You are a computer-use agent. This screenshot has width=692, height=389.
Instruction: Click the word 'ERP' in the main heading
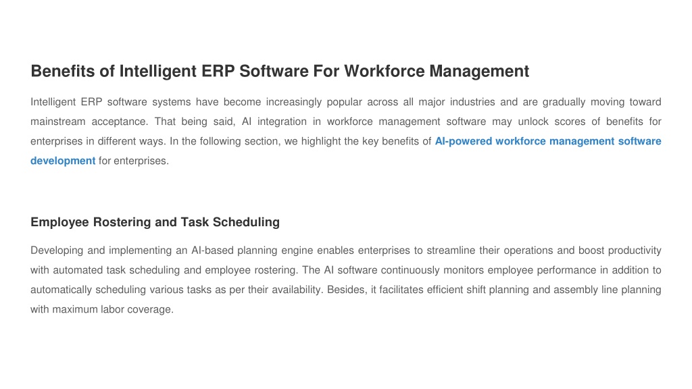pyautogui.click(x=218, y=71)
